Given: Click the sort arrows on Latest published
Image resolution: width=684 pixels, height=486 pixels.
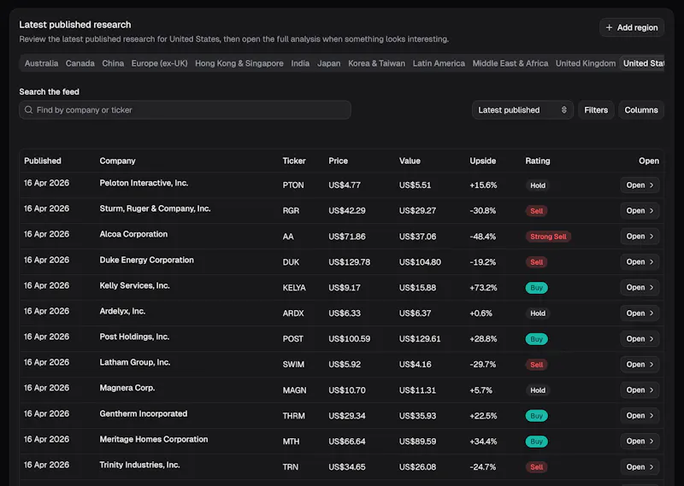Looking at the screenshot, I should click(x=563, y=110).
